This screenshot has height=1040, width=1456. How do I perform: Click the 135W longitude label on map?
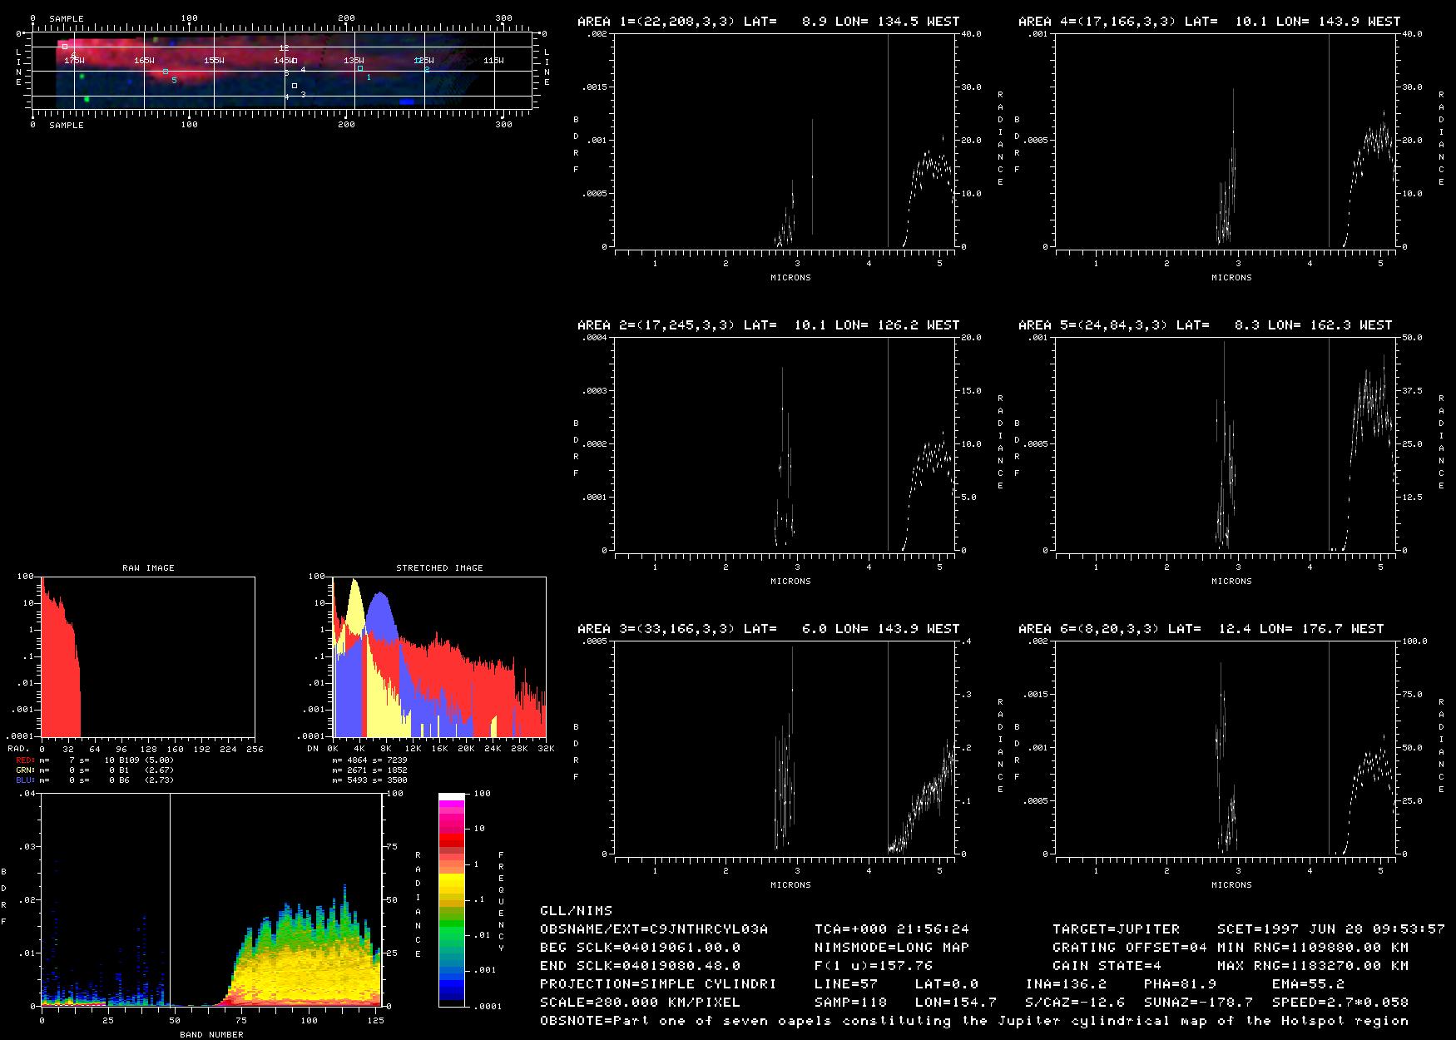coord(354,61)
